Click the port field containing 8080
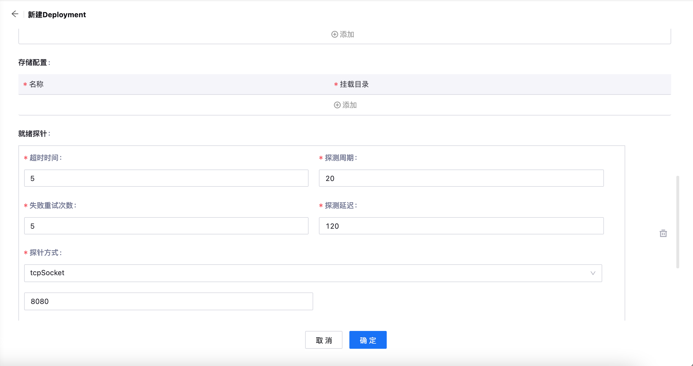Screen dimensions: 693x366 [x=168, y=301]
